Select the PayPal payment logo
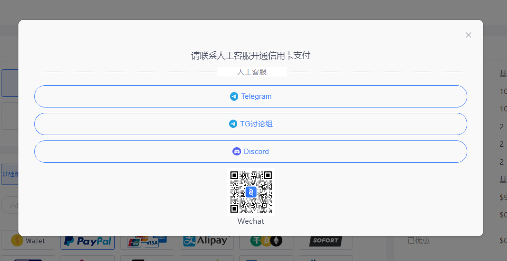Viewport: 507px width, 261px height. coord(88,241)
